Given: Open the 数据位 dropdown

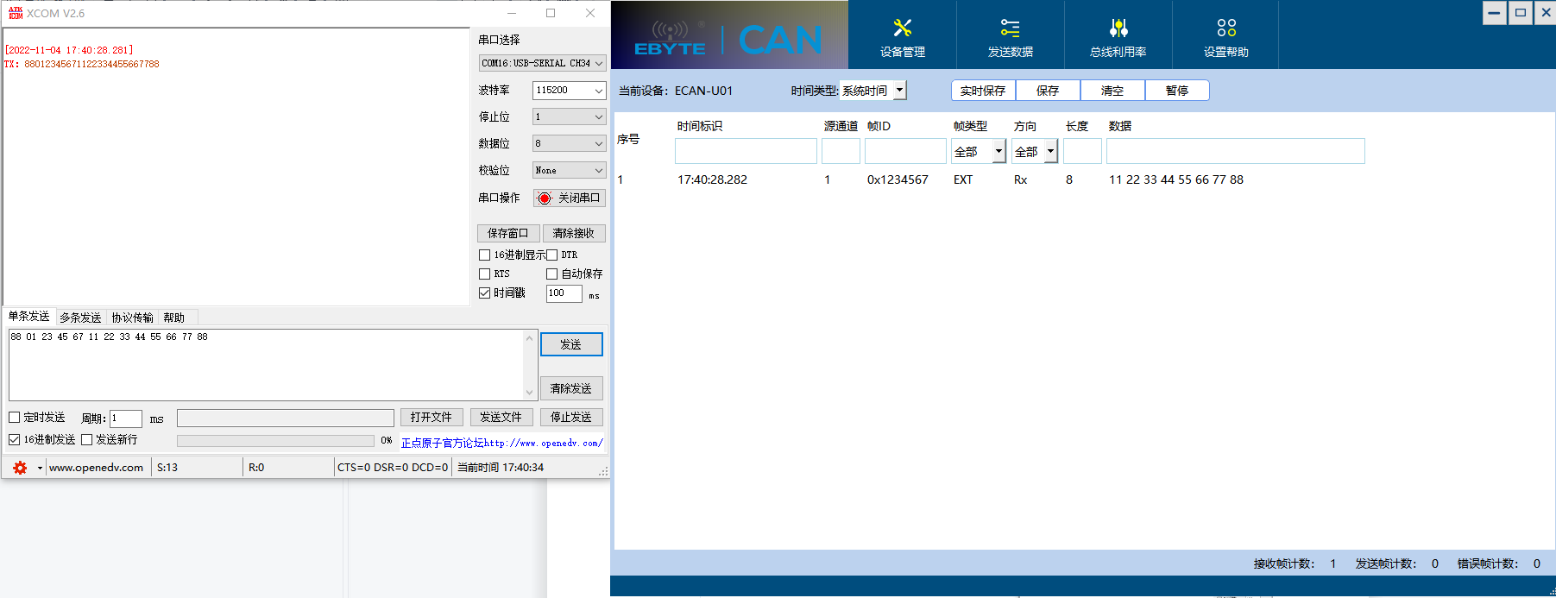Looking at the screenshot, I should click(570, 144).
